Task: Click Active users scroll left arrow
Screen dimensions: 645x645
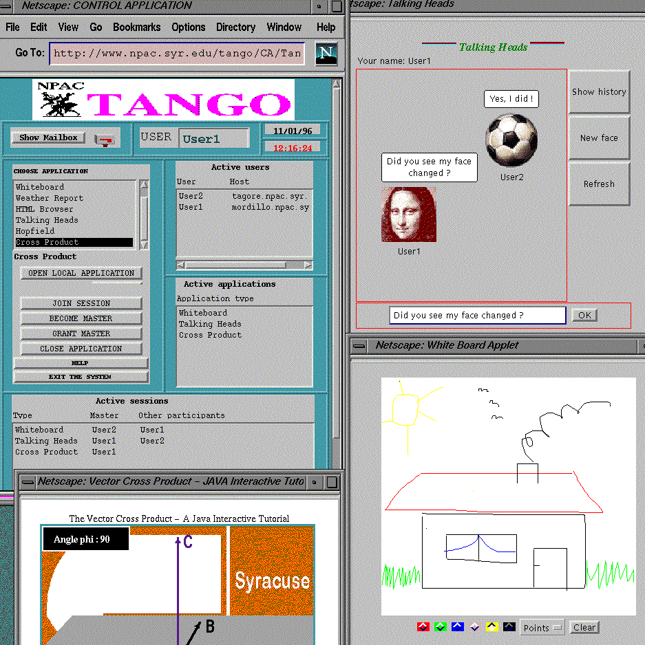Action: (181, 265)
